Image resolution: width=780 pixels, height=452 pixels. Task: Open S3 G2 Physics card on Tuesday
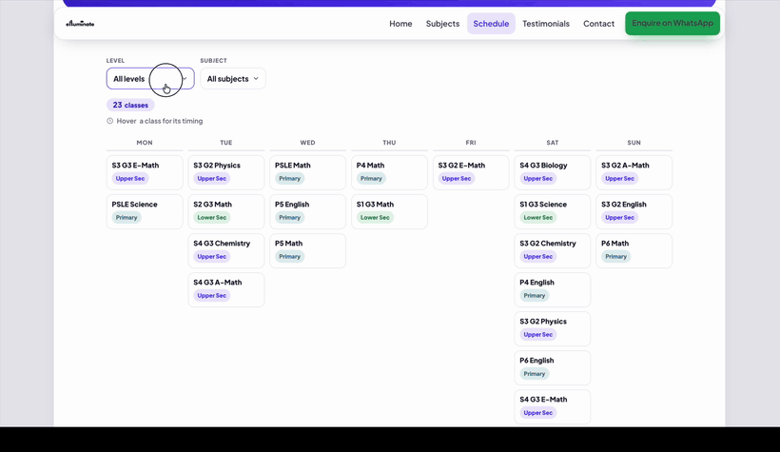[226, 172]
